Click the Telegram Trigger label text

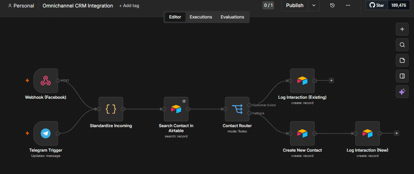(x=46, y=150)
